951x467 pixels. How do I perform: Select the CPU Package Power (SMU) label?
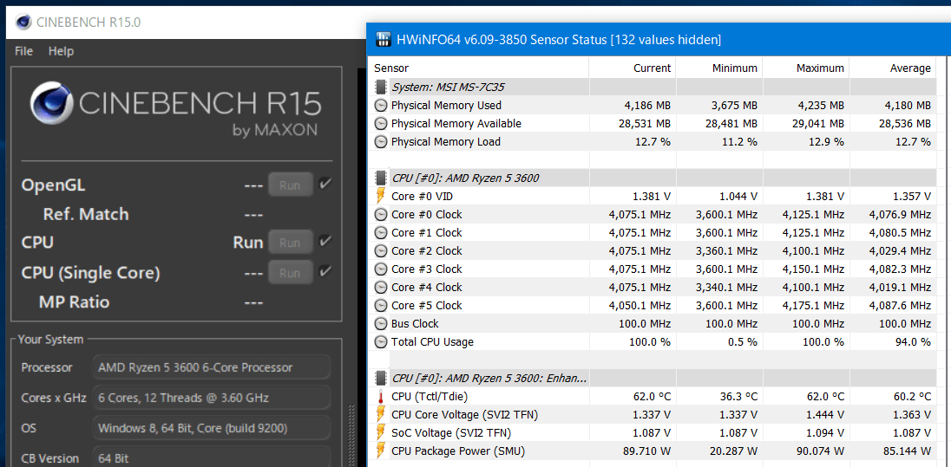(x=458, y=451)
